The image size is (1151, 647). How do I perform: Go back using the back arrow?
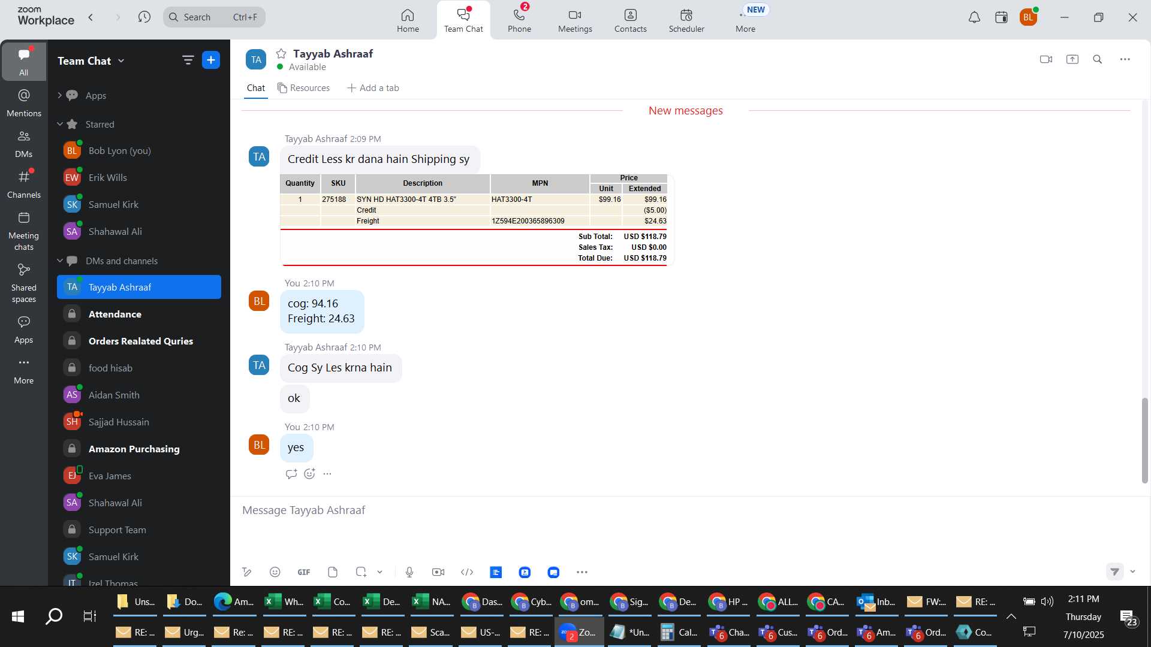pos(91,17)
